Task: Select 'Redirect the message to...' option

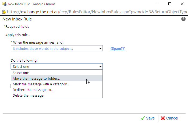Action: [57, 90]
